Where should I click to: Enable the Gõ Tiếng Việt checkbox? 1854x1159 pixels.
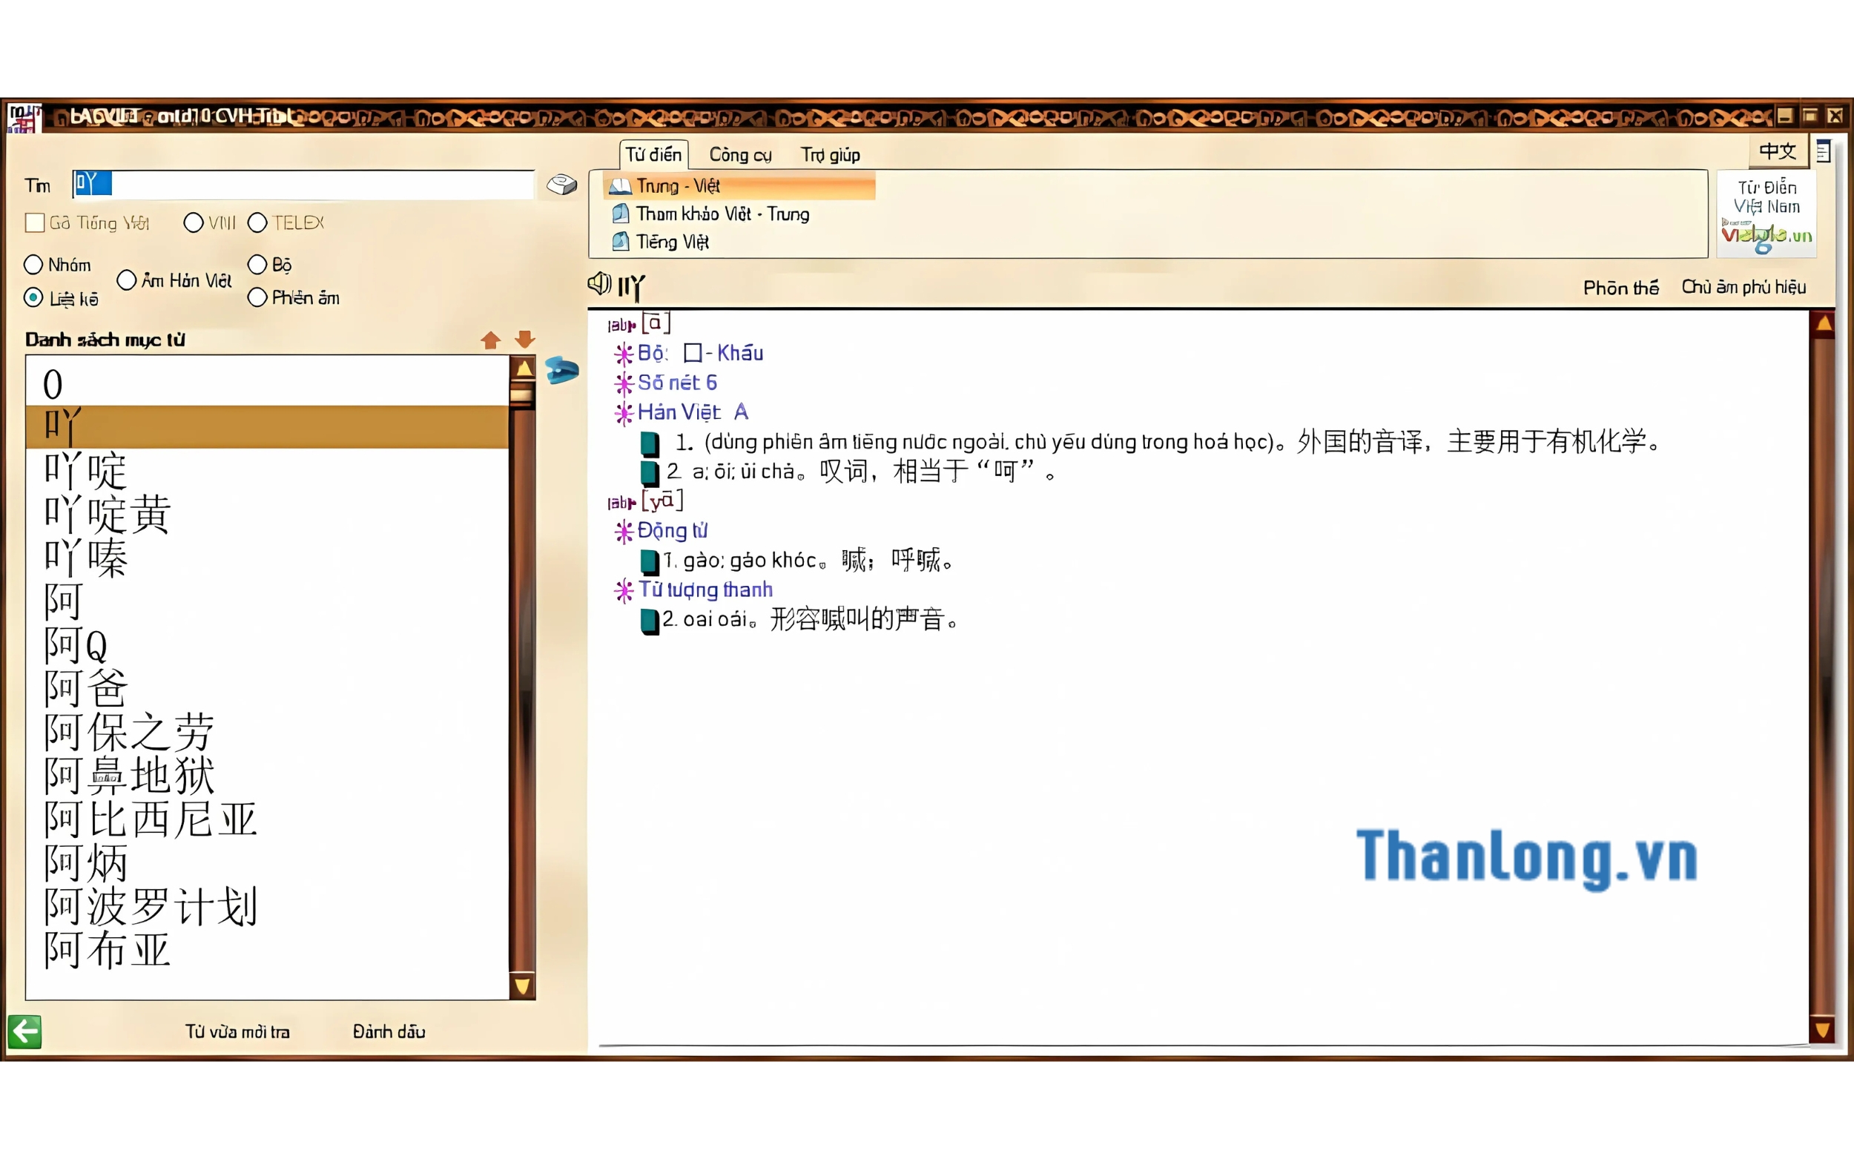tap(35, 223)
